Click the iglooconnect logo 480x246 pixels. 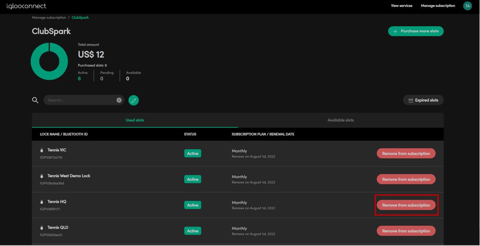(26, 6)
